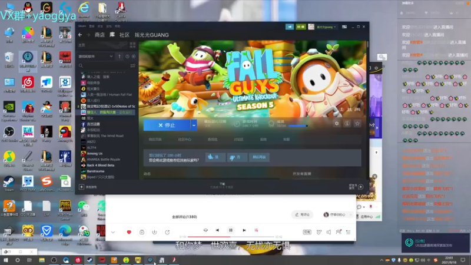Image resolution: width=471 pixels, height=265 pixels.
Task: Open Fall Guys game settings gear icon
Action: [x=337, y=124]
